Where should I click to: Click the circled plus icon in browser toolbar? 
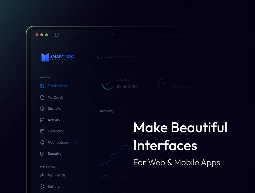click(113, 35)
